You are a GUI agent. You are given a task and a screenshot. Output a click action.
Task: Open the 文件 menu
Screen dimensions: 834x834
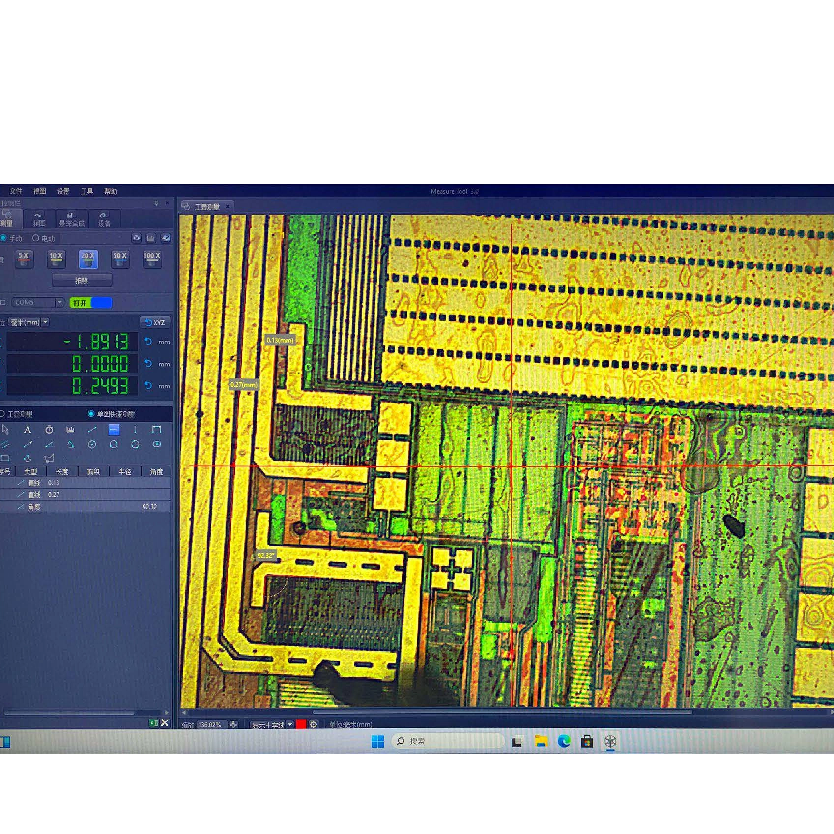pyautogui.click(x=16, y=191)
